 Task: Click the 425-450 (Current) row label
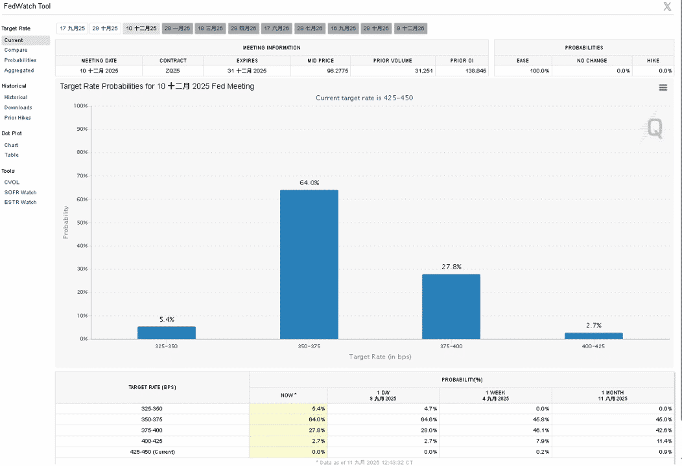[152, 452]
